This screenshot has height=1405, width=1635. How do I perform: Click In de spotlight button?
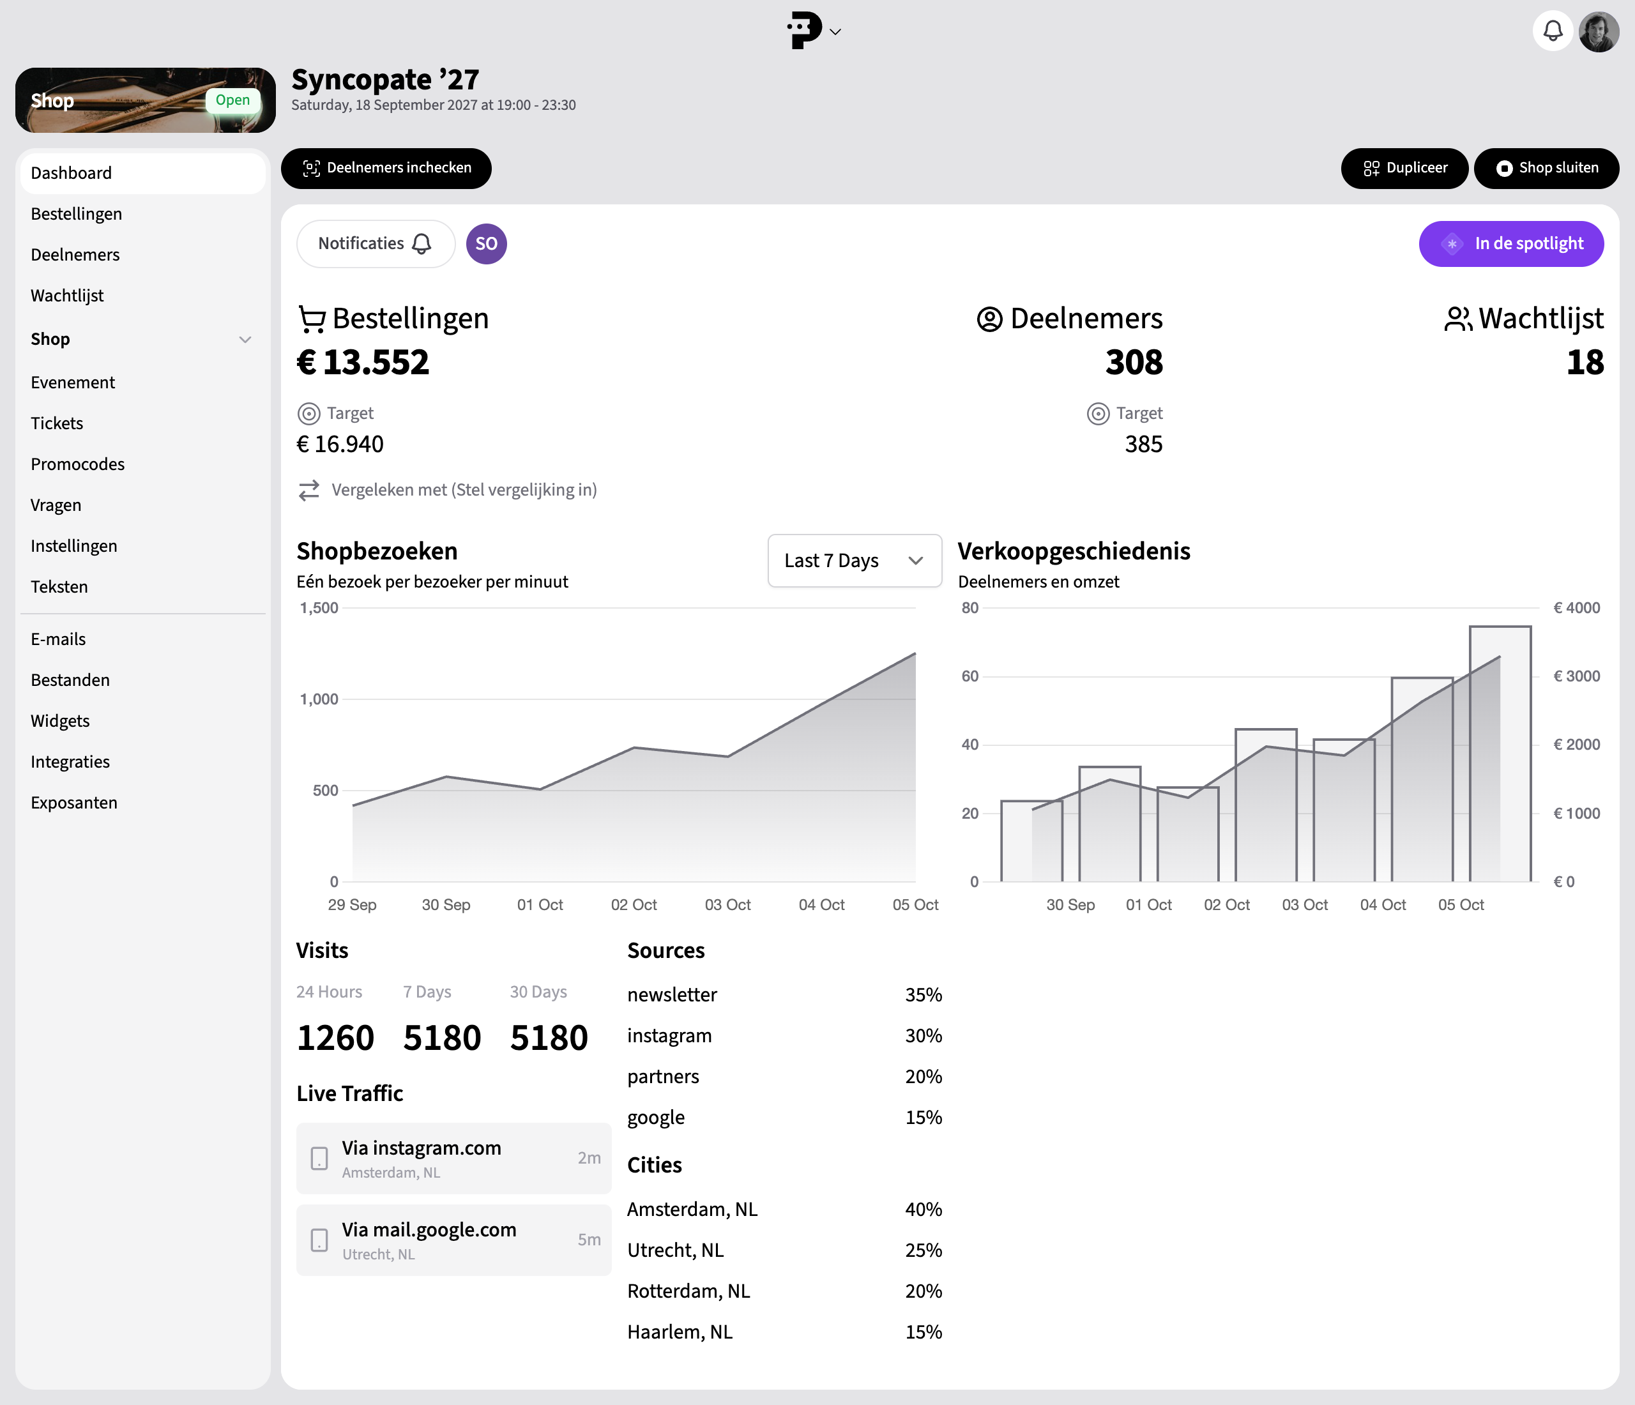[x=1511, y=244]
